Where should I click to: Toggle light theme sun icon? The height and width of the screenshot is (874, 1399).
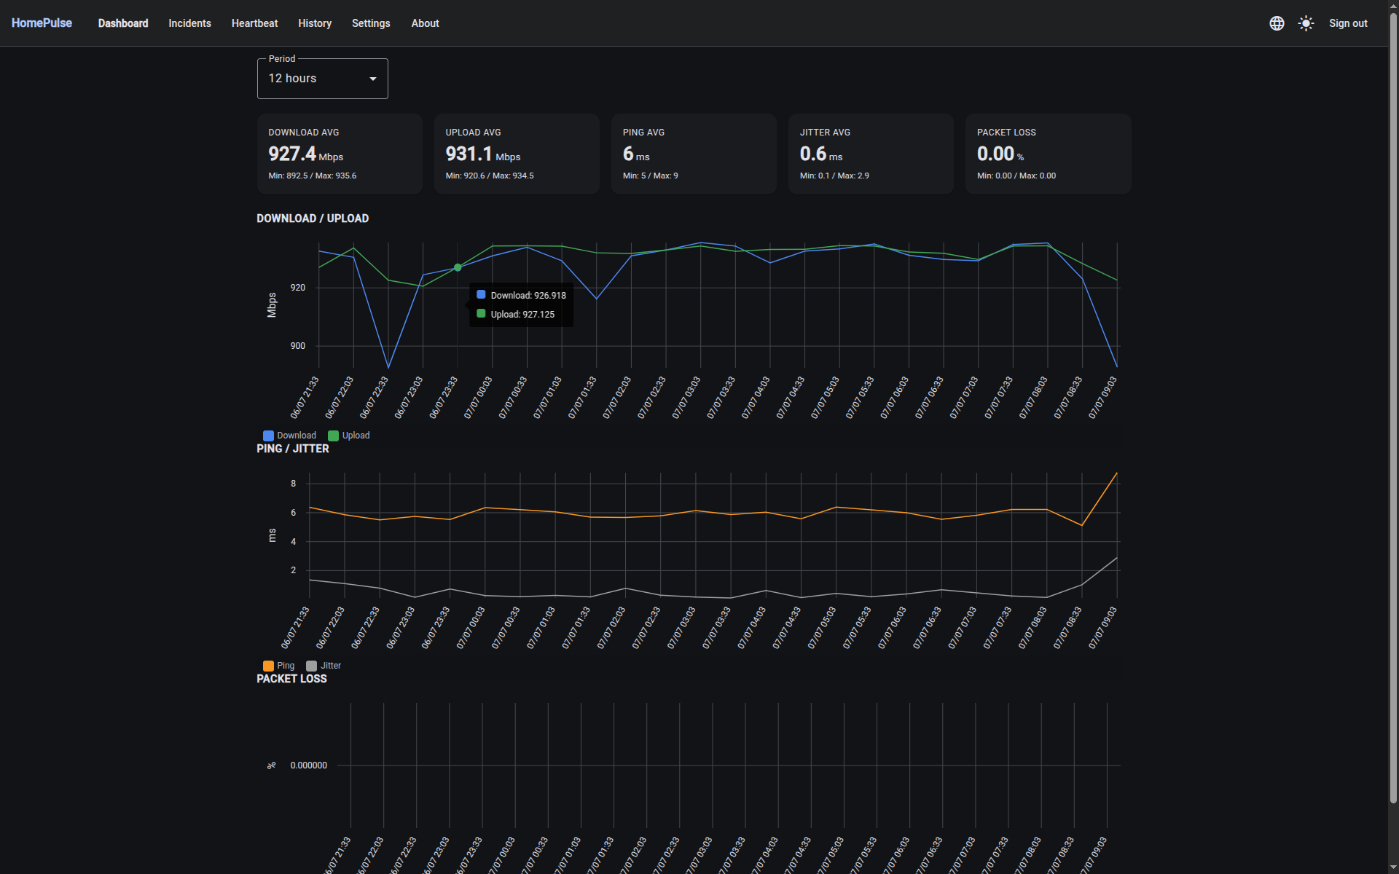point(1306,23)
